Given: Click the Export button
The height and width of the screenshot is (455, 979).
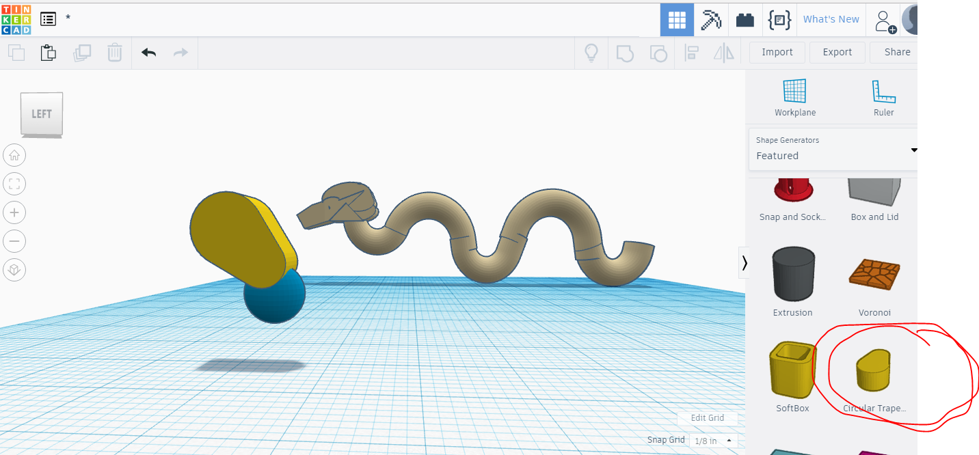Looking at the screenshot, I should click(837, 52).
